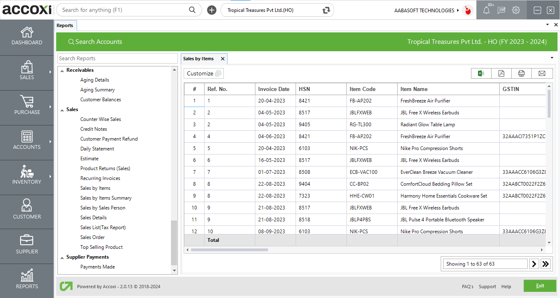Print the Sales by Items report
This screenshot has width=560, height=298.
[x=521, y=73]
